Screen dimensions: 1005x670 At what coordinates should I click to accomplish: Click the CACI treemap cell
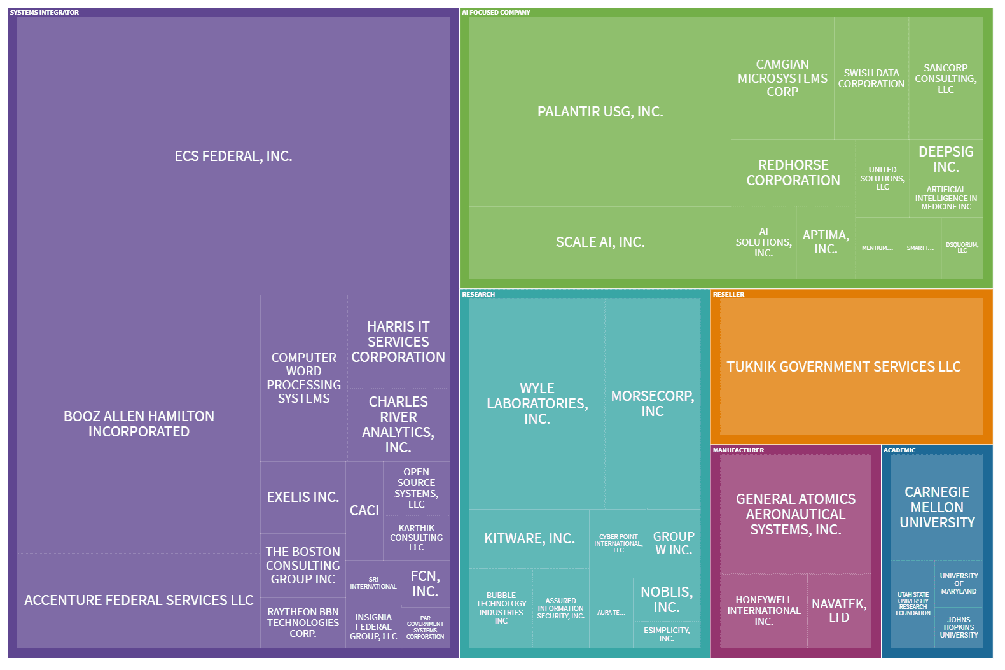364,511
